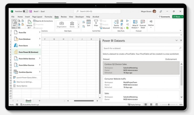The width and height of the screenshot is (194, 115).
Task: Open the File tab
Action: pyautogui.click(x=13, y=17)
